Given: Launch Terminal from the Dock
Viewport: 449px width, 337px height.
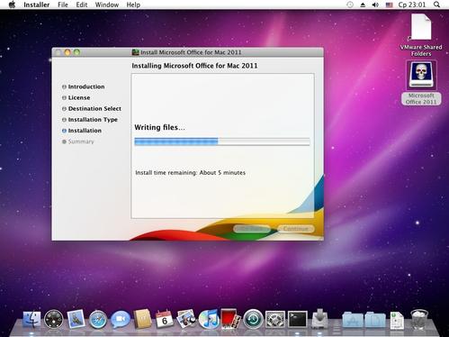Looking at the screenshot, I should 298,319.
